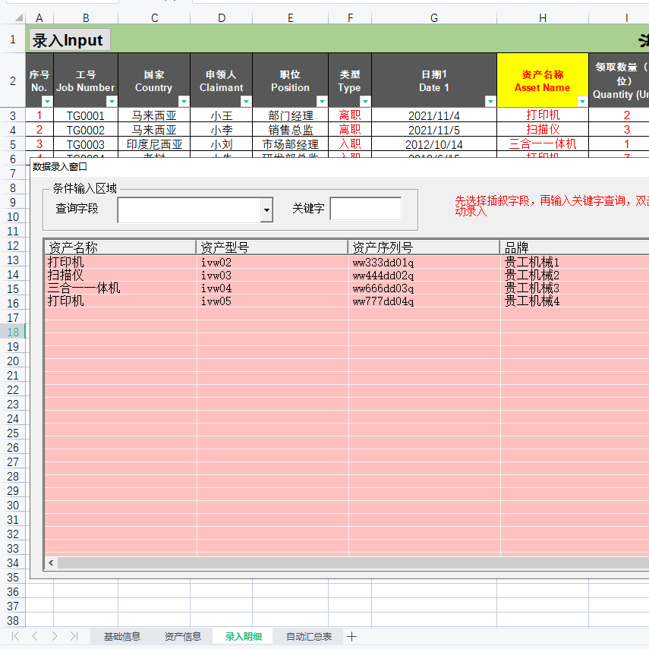
Task: Click the model ivw03 entry
Action: (216, 276)
